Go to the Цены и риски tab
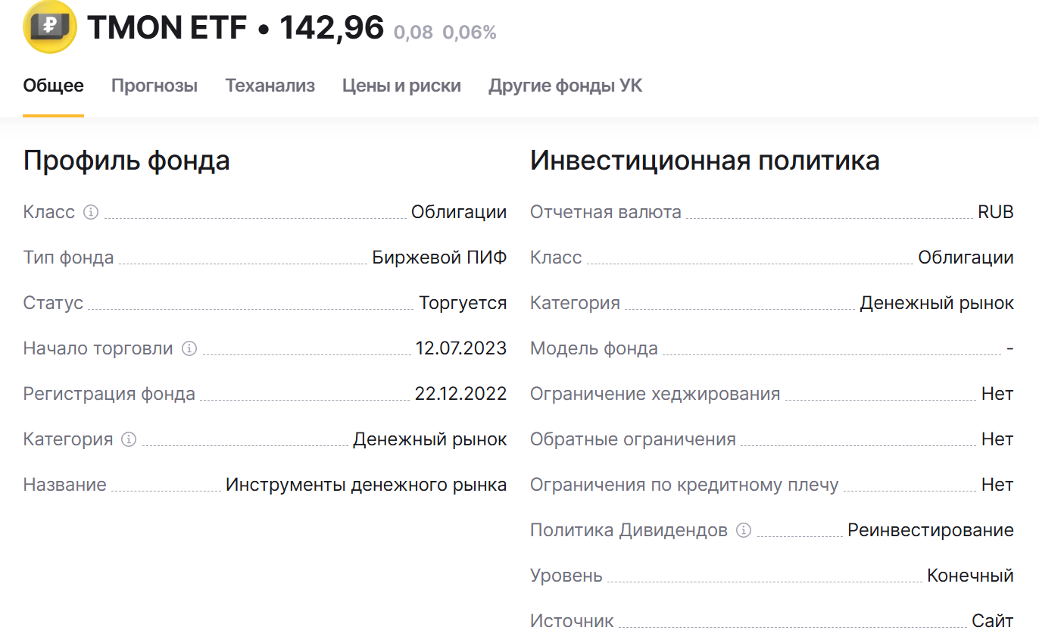1039x643 pixels. point(402,86)
